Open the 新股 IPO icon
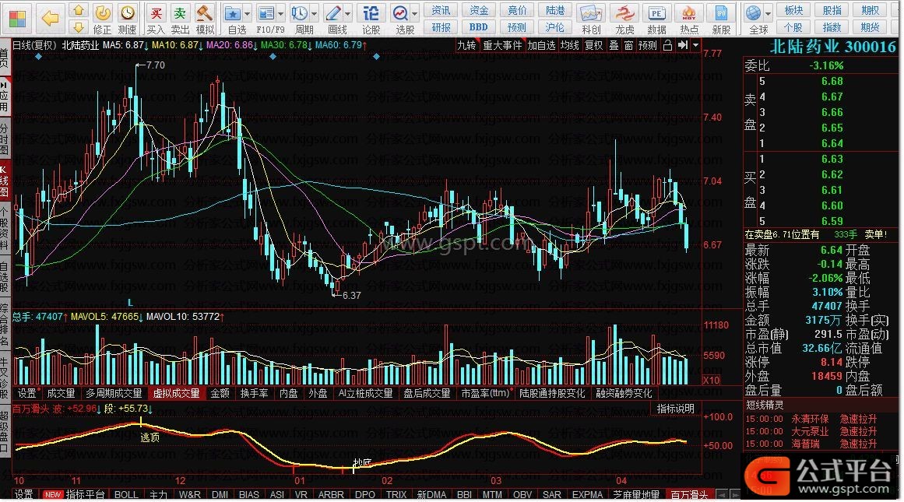The height and width of the screenshot is (502, 904). pyautogui.click(x=721, y=12)
